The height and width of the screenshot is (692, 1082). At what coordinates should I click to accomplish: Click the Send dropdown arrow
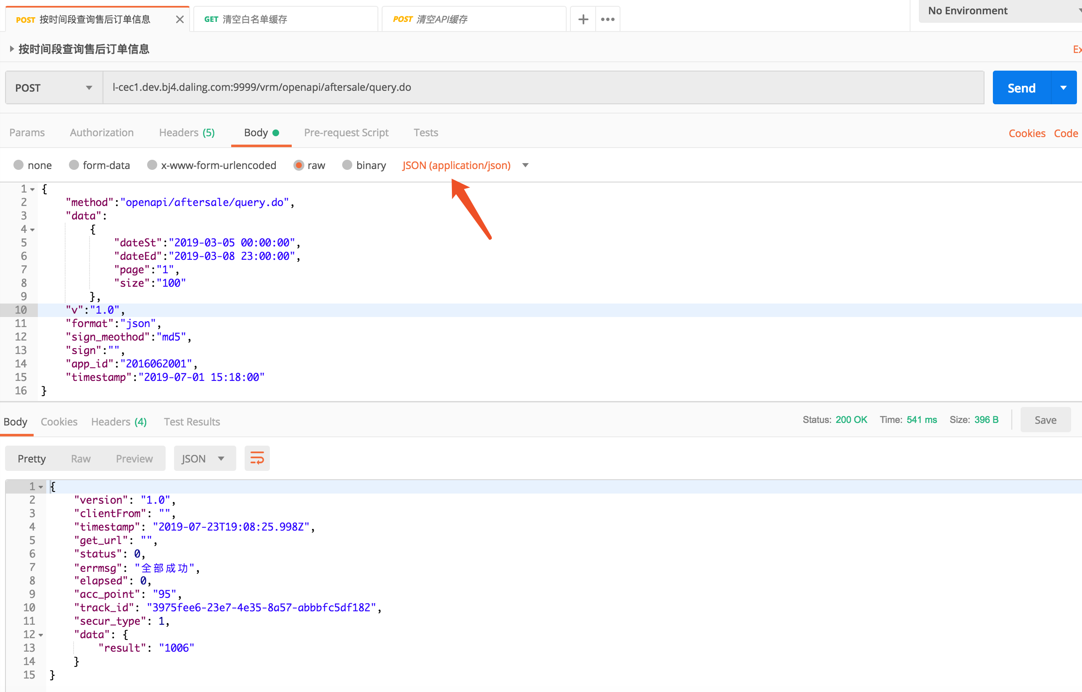[1063, 87]
